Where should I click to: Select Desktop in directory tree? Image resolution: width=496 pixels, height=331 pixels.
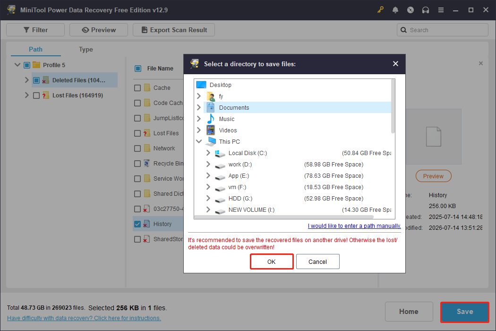[x=221, y=85]
